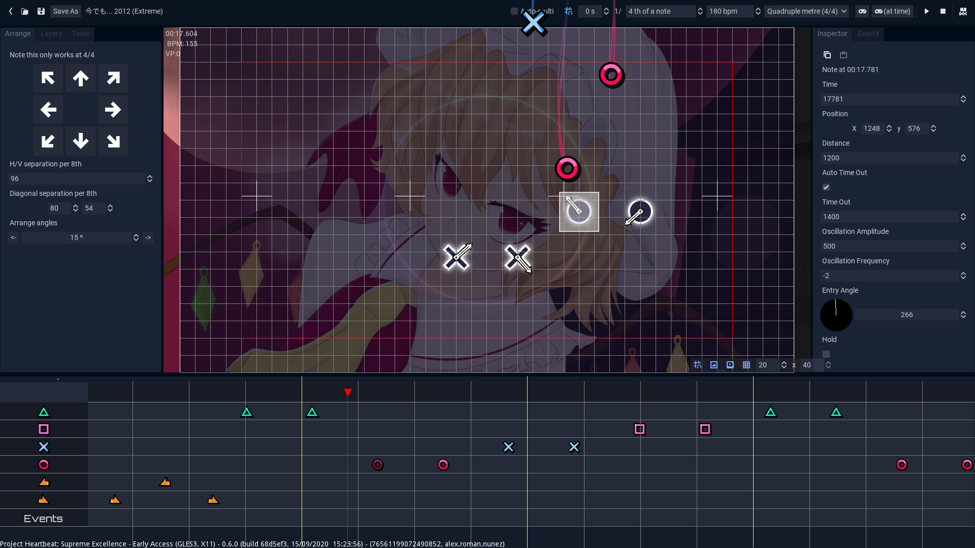Arrange notes rightward with right arrow
This screenshot has height=548, width=975.
[113, 110]
